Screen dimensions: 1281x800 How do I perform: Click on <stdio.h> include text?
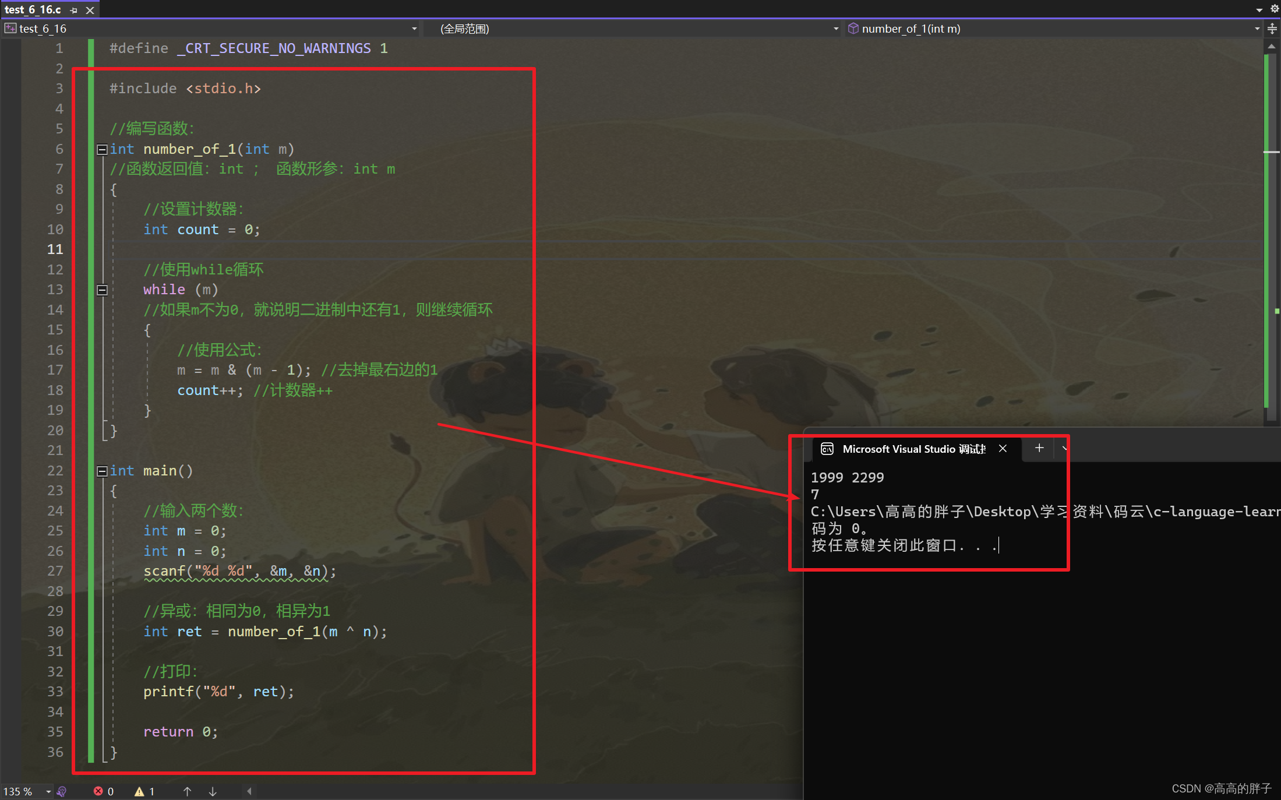223,89
